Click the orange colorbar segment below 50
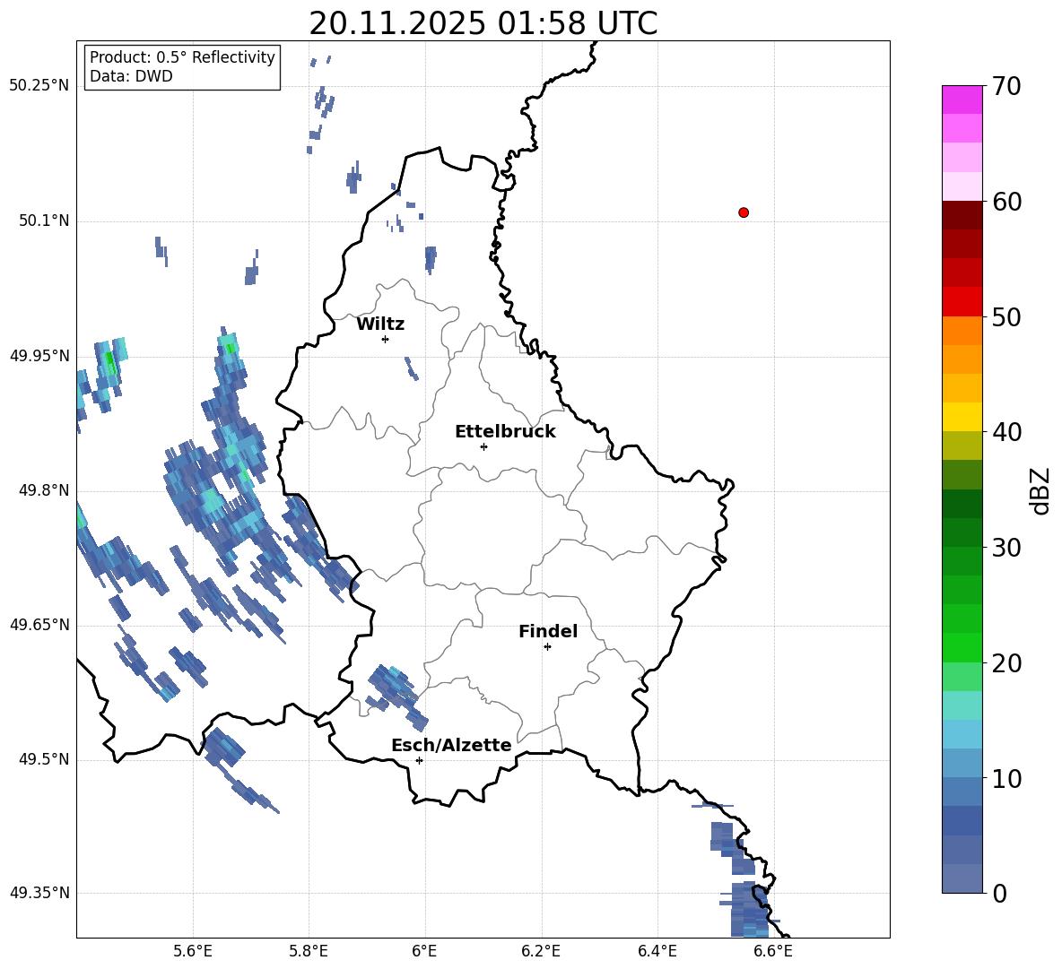 click(x=962, y=330)
